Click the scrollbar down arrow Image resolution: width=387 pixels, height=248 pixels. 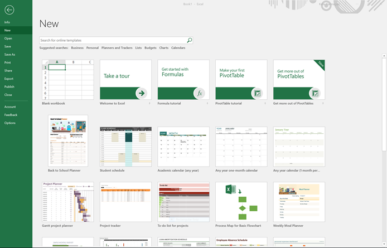pyautogui.click(x=384, y=244)
